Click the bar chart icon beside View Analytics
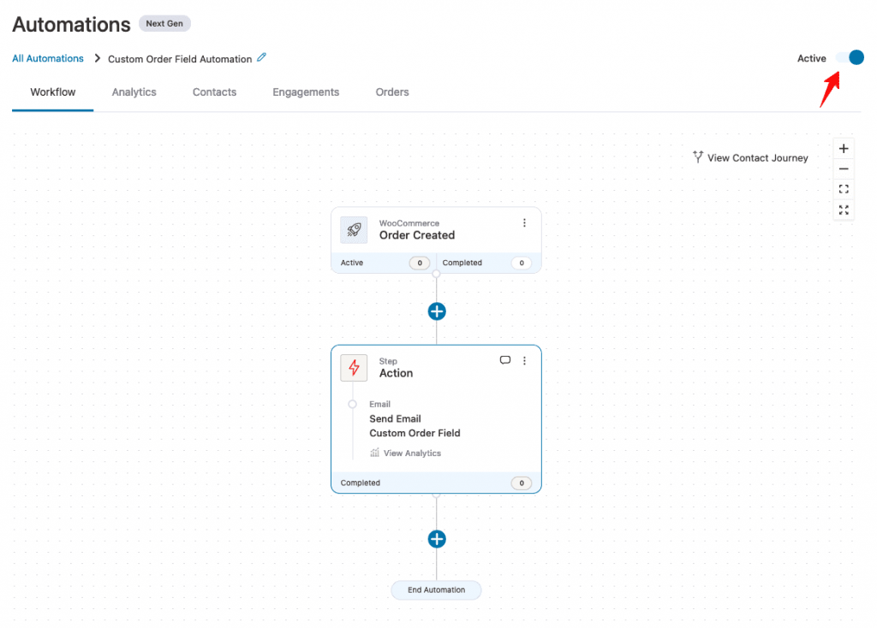This screenshot has width=877, height=628. pos(374,453)
